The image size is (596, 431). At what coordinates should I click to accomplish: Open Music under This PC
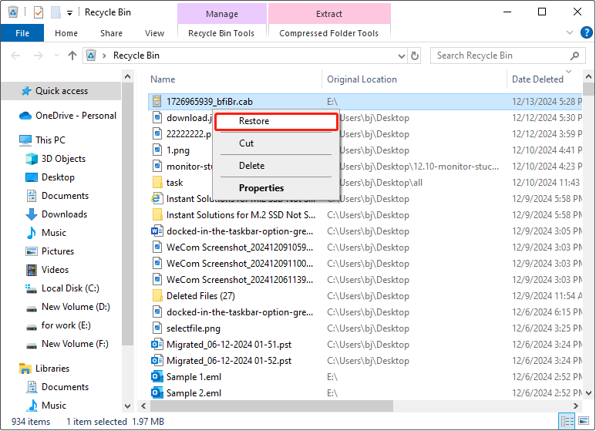54,233
